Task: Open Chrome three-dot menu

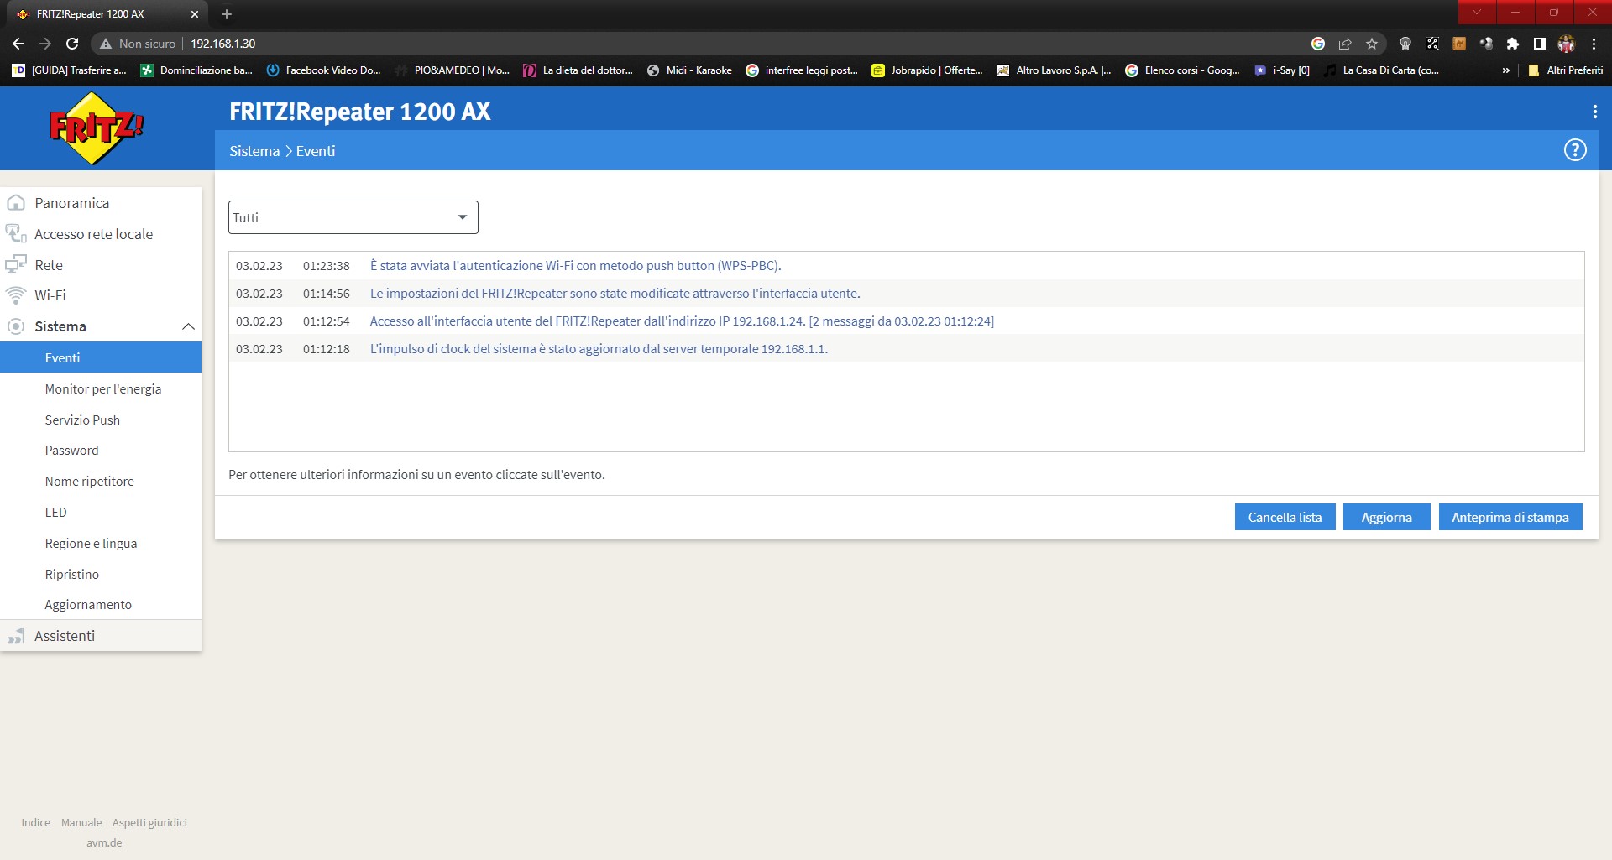Action: point(1594,44)
